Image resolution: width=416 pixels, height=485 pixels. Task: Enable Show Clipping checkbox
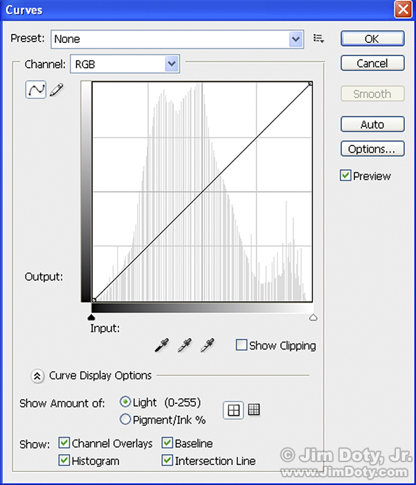coord(242,345)
